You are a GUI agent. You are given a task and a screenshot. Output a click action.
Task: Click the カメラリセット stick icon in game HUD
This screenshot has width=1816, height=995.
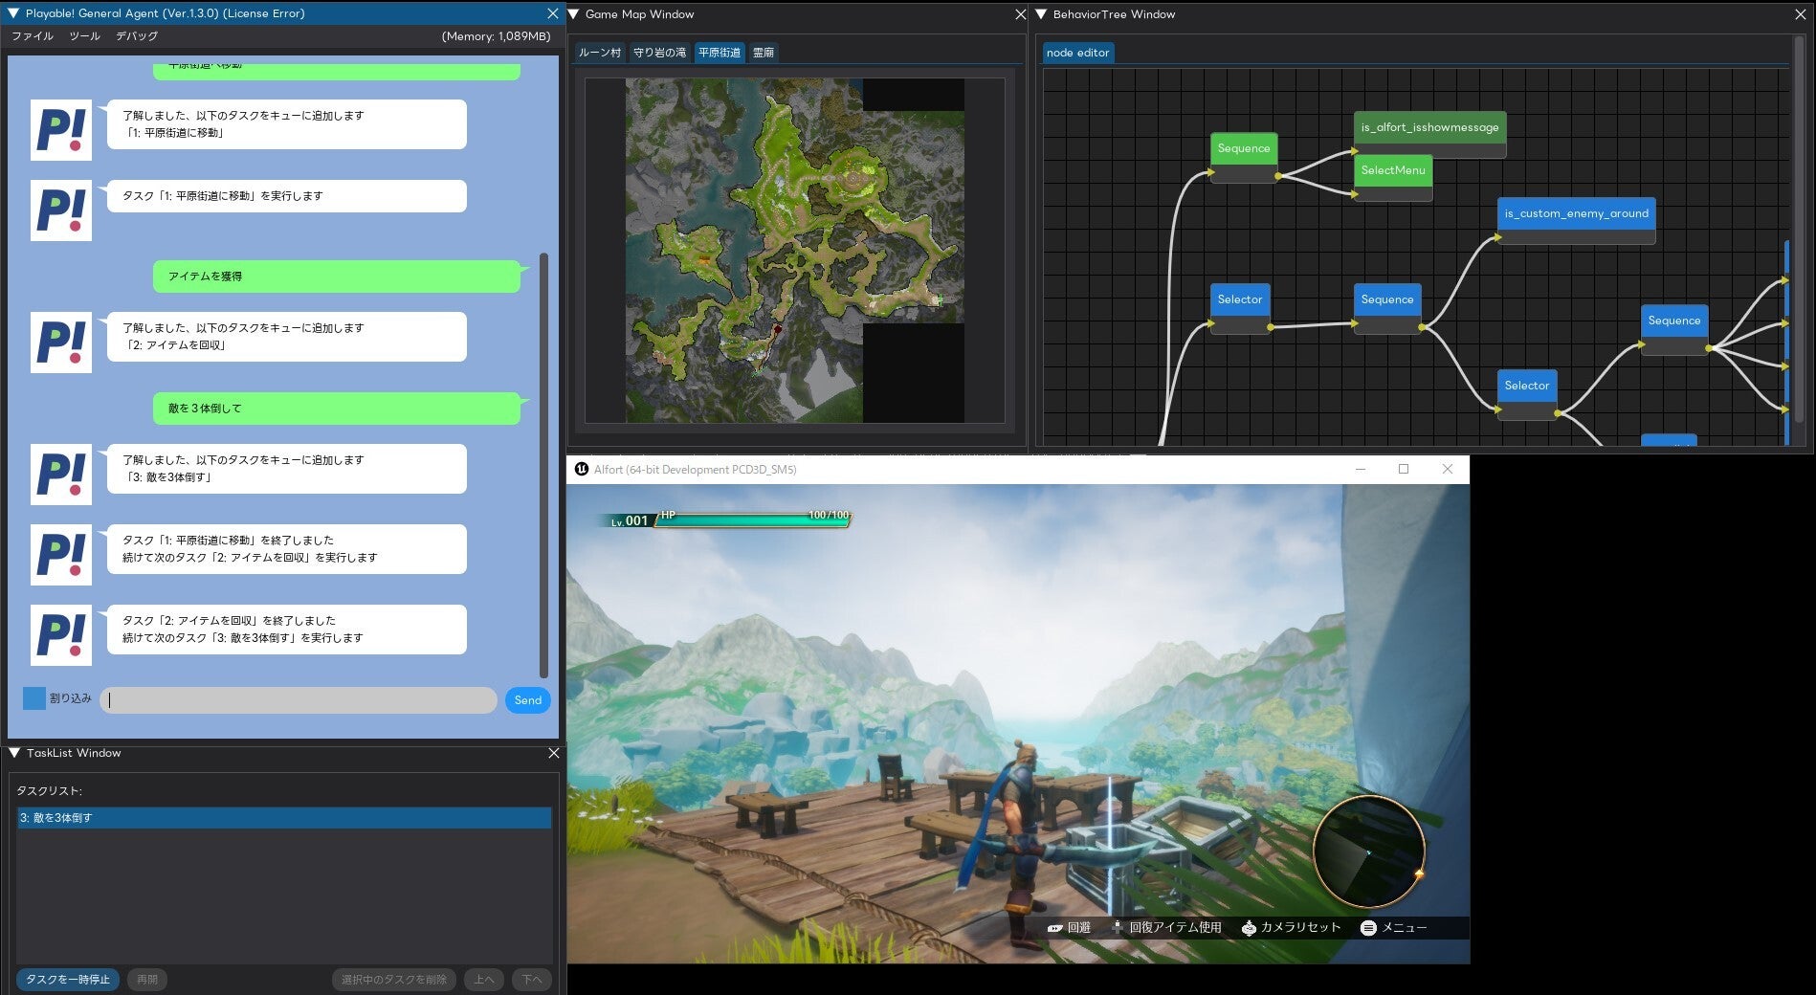coord(1249,928)
